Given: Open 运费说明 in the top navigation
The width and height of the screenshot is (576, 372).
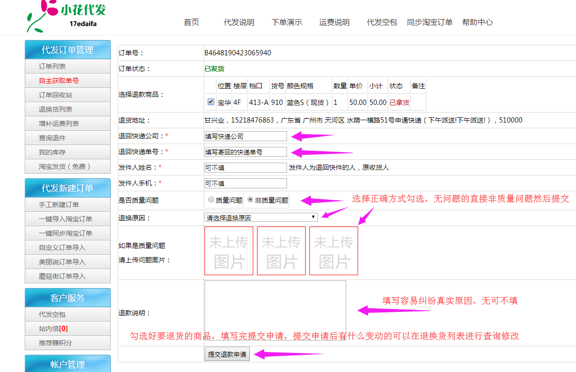Looking at the screenshot, I should click(334, 22).
